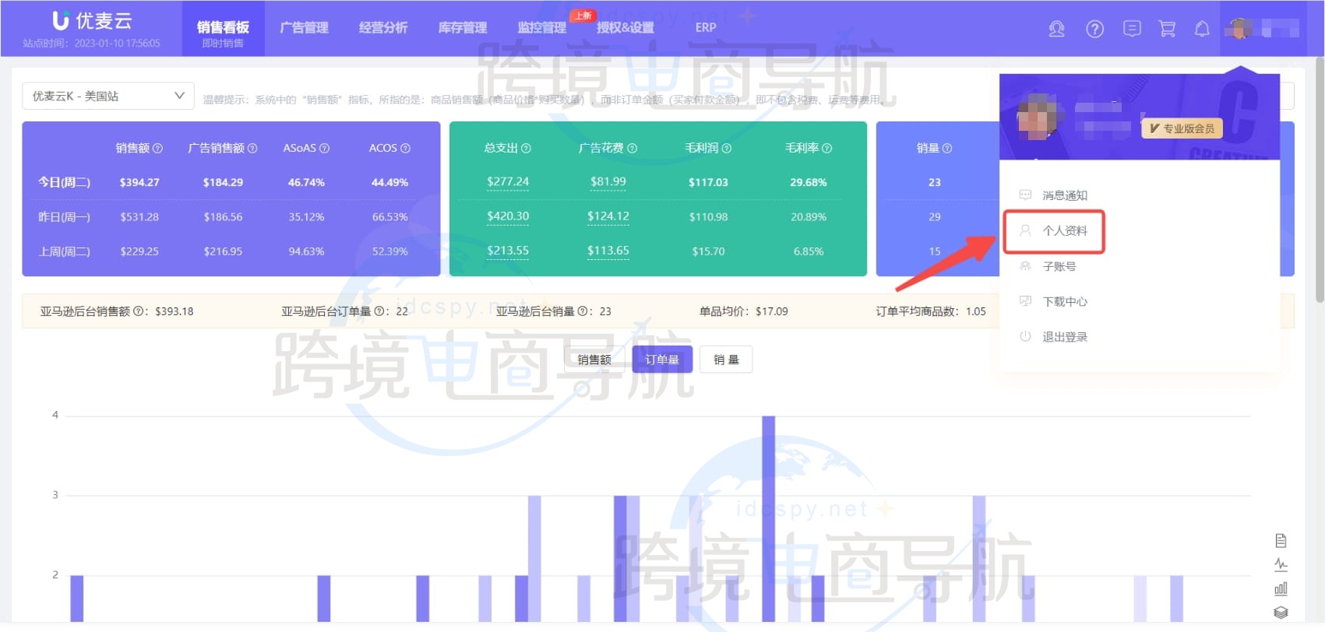The image size is (1325, 632).
Task: Click yesterday's sales amount $531.28
Action: pos(139,217)
